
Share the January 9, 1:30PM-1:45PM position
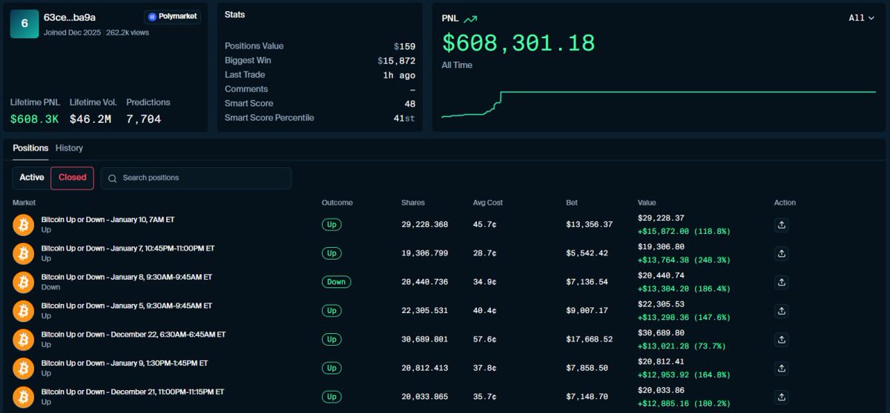[781, 368]
